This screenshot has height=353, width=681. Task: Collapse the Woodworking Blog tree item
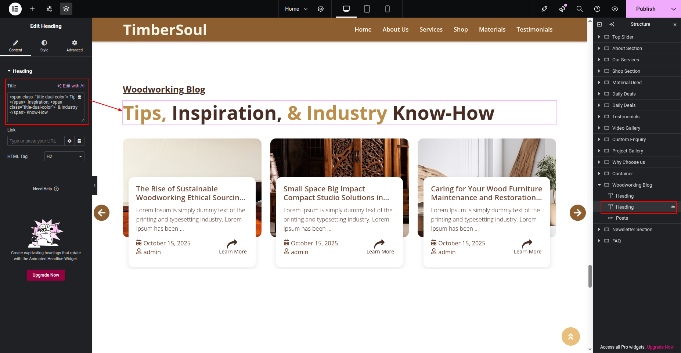point(599,185)
